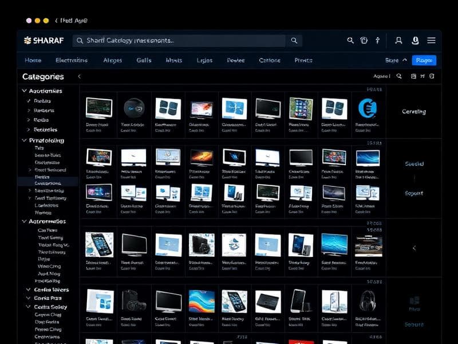Activate the microphone icon in the header
This screenshot has height=344, width=458.
(x=415, y=40)
